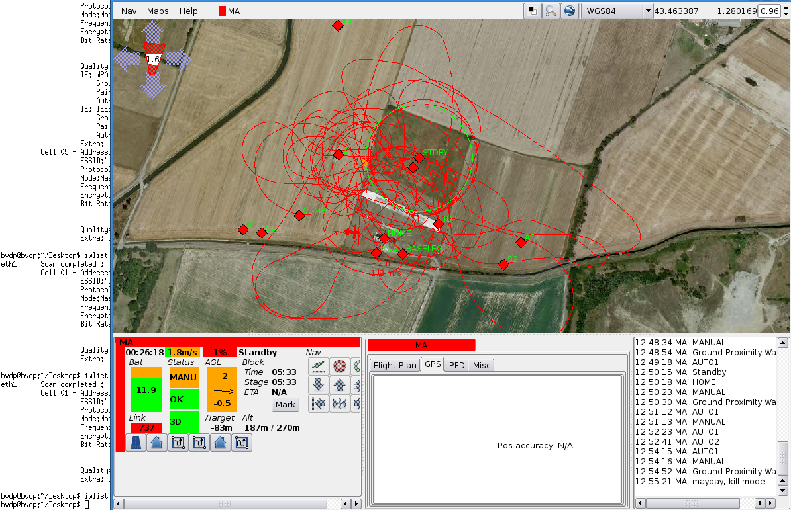Click the center-converging arrows Nav button
791x510 pixels.
pos(339,403)
